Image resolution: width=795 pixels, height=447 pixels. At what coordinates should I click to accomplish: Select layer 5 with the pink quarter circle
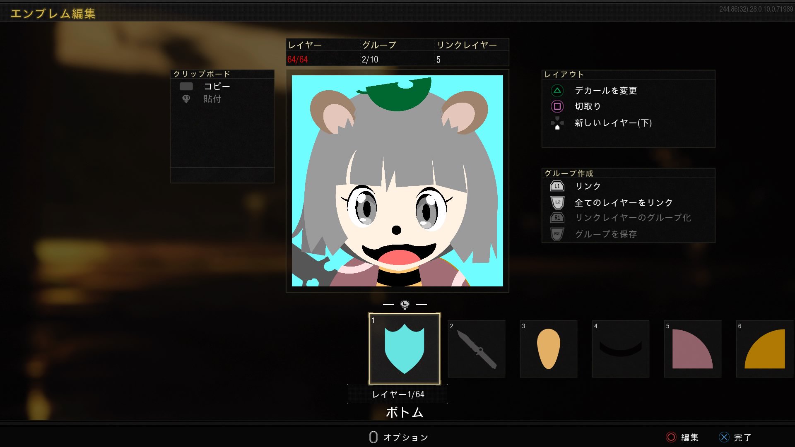(692, 348)
